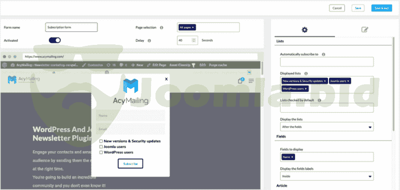The height and width of the screenshot is (190, 400).
Task: Open the Display the lists dropdown
Action: point(327,127)
